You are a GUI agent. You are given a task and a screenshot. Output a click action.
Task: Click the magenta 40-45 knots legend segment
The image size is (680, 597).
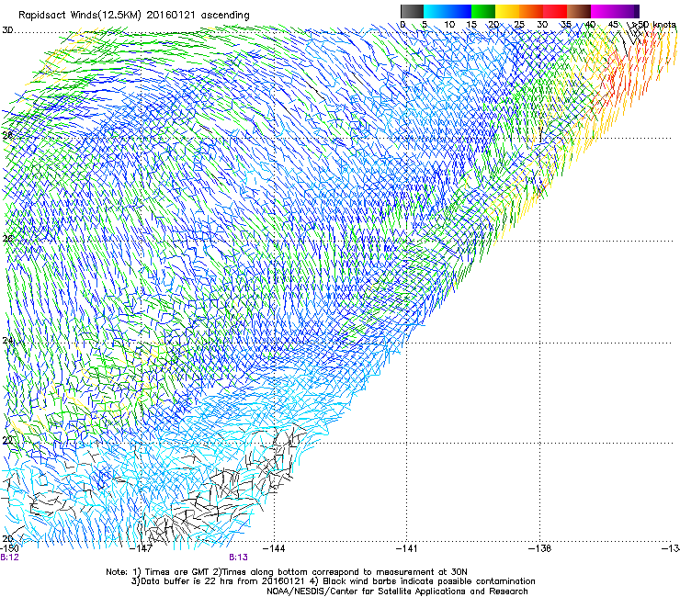603,11
